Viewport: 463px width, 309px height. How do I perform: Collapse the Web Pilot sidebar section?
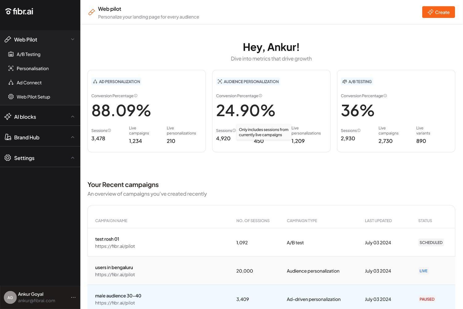(x=73, y=39)
